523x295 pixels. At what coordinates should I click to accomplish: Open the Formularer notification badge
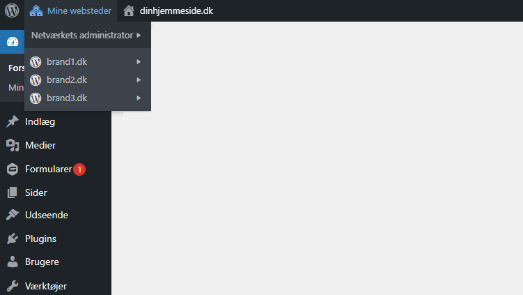79,169
